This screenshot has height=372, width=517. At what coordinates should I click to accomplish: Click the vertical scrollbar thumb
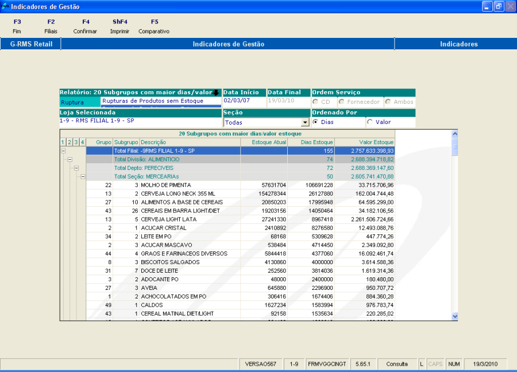tap(455, 147)
